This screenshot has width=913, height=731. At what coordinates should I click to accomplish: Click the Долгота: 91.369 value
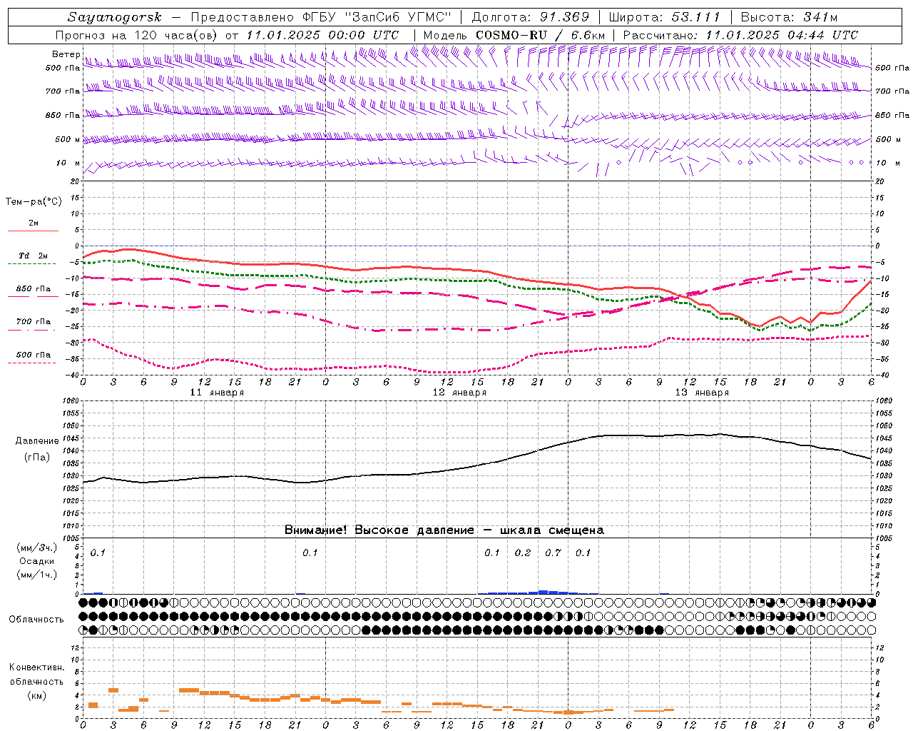[531, 17]
